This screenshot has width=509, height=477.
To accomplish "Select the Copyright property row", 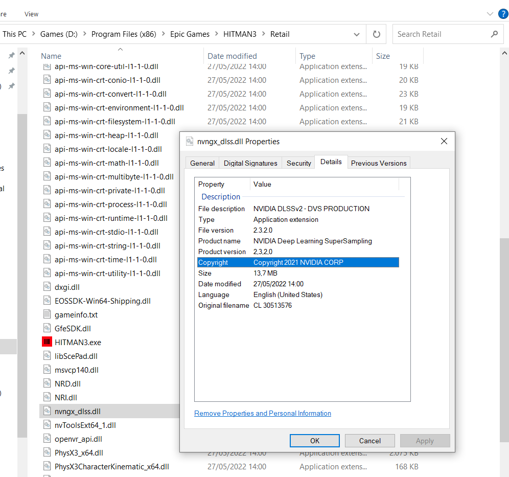I will 298,262.
